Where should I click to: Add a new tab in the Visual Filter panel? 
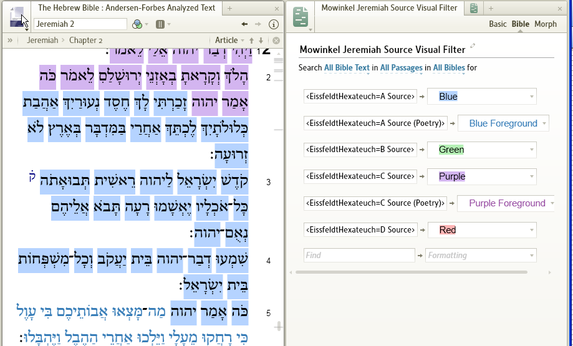point(491,8)
